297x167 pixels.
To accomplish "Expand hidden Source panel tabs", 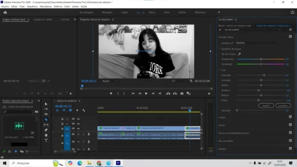I will [75, 19].
